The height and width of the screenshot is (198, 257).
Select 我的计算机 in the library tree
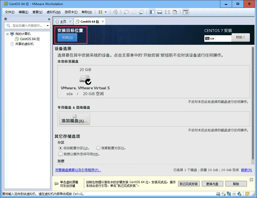coord(23,34)
